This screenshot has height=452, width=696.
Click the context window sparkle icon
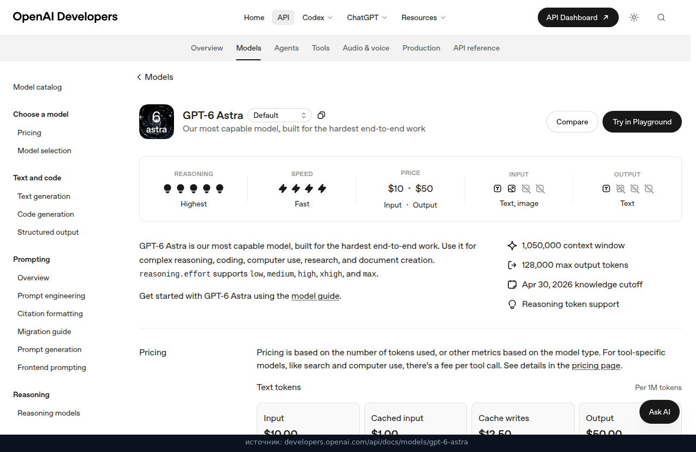coord(512,246)
